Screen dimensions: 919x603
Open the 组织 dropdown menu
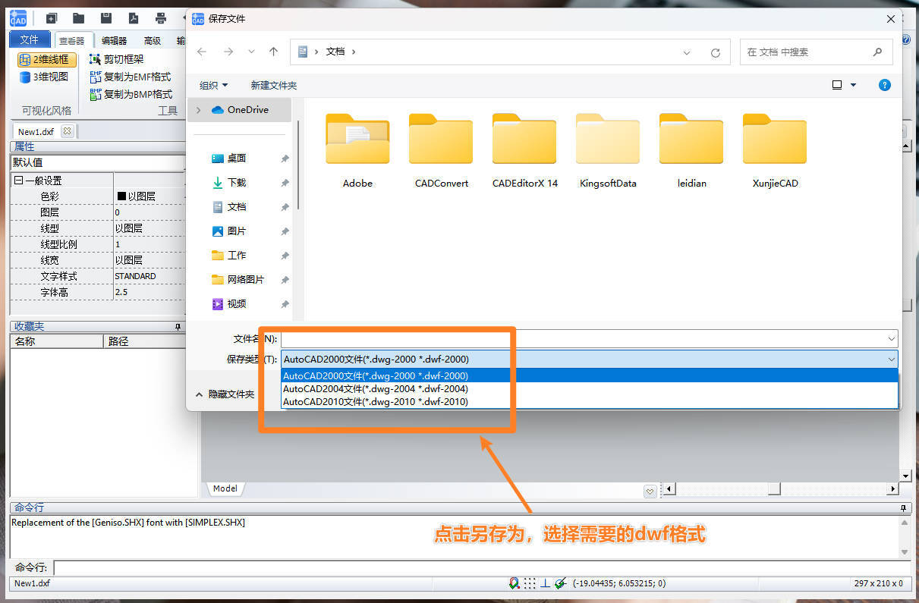click(213, 85)
